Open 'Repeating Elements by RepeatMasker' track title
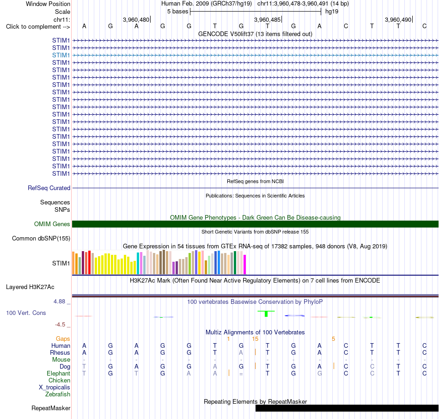The image size is (439, 419). (255, 401)
